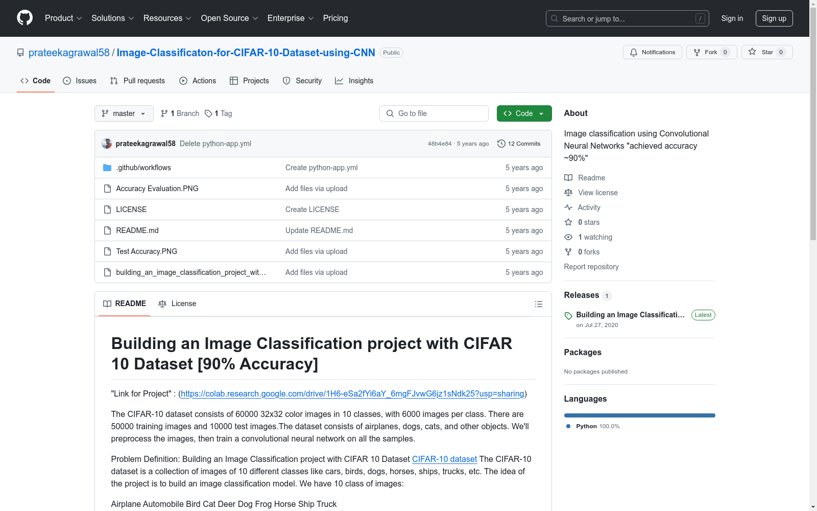Click the scale icon beside View license

tap(568, 193)
